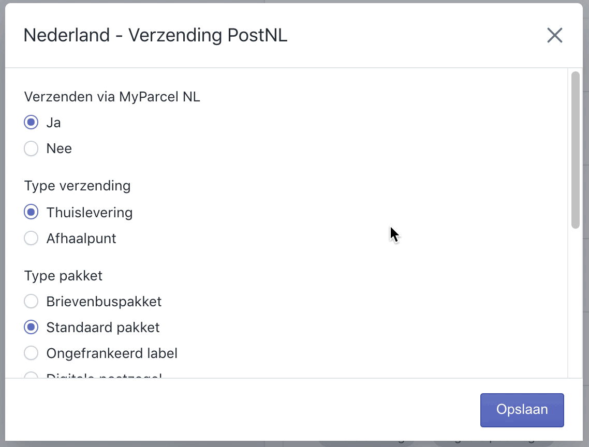
Task: Choose the Nee radio option
Action: tap(31, 148)
